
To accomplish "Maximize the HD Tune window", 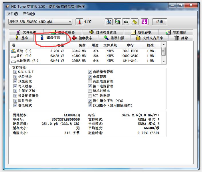I will pos(180,5).
